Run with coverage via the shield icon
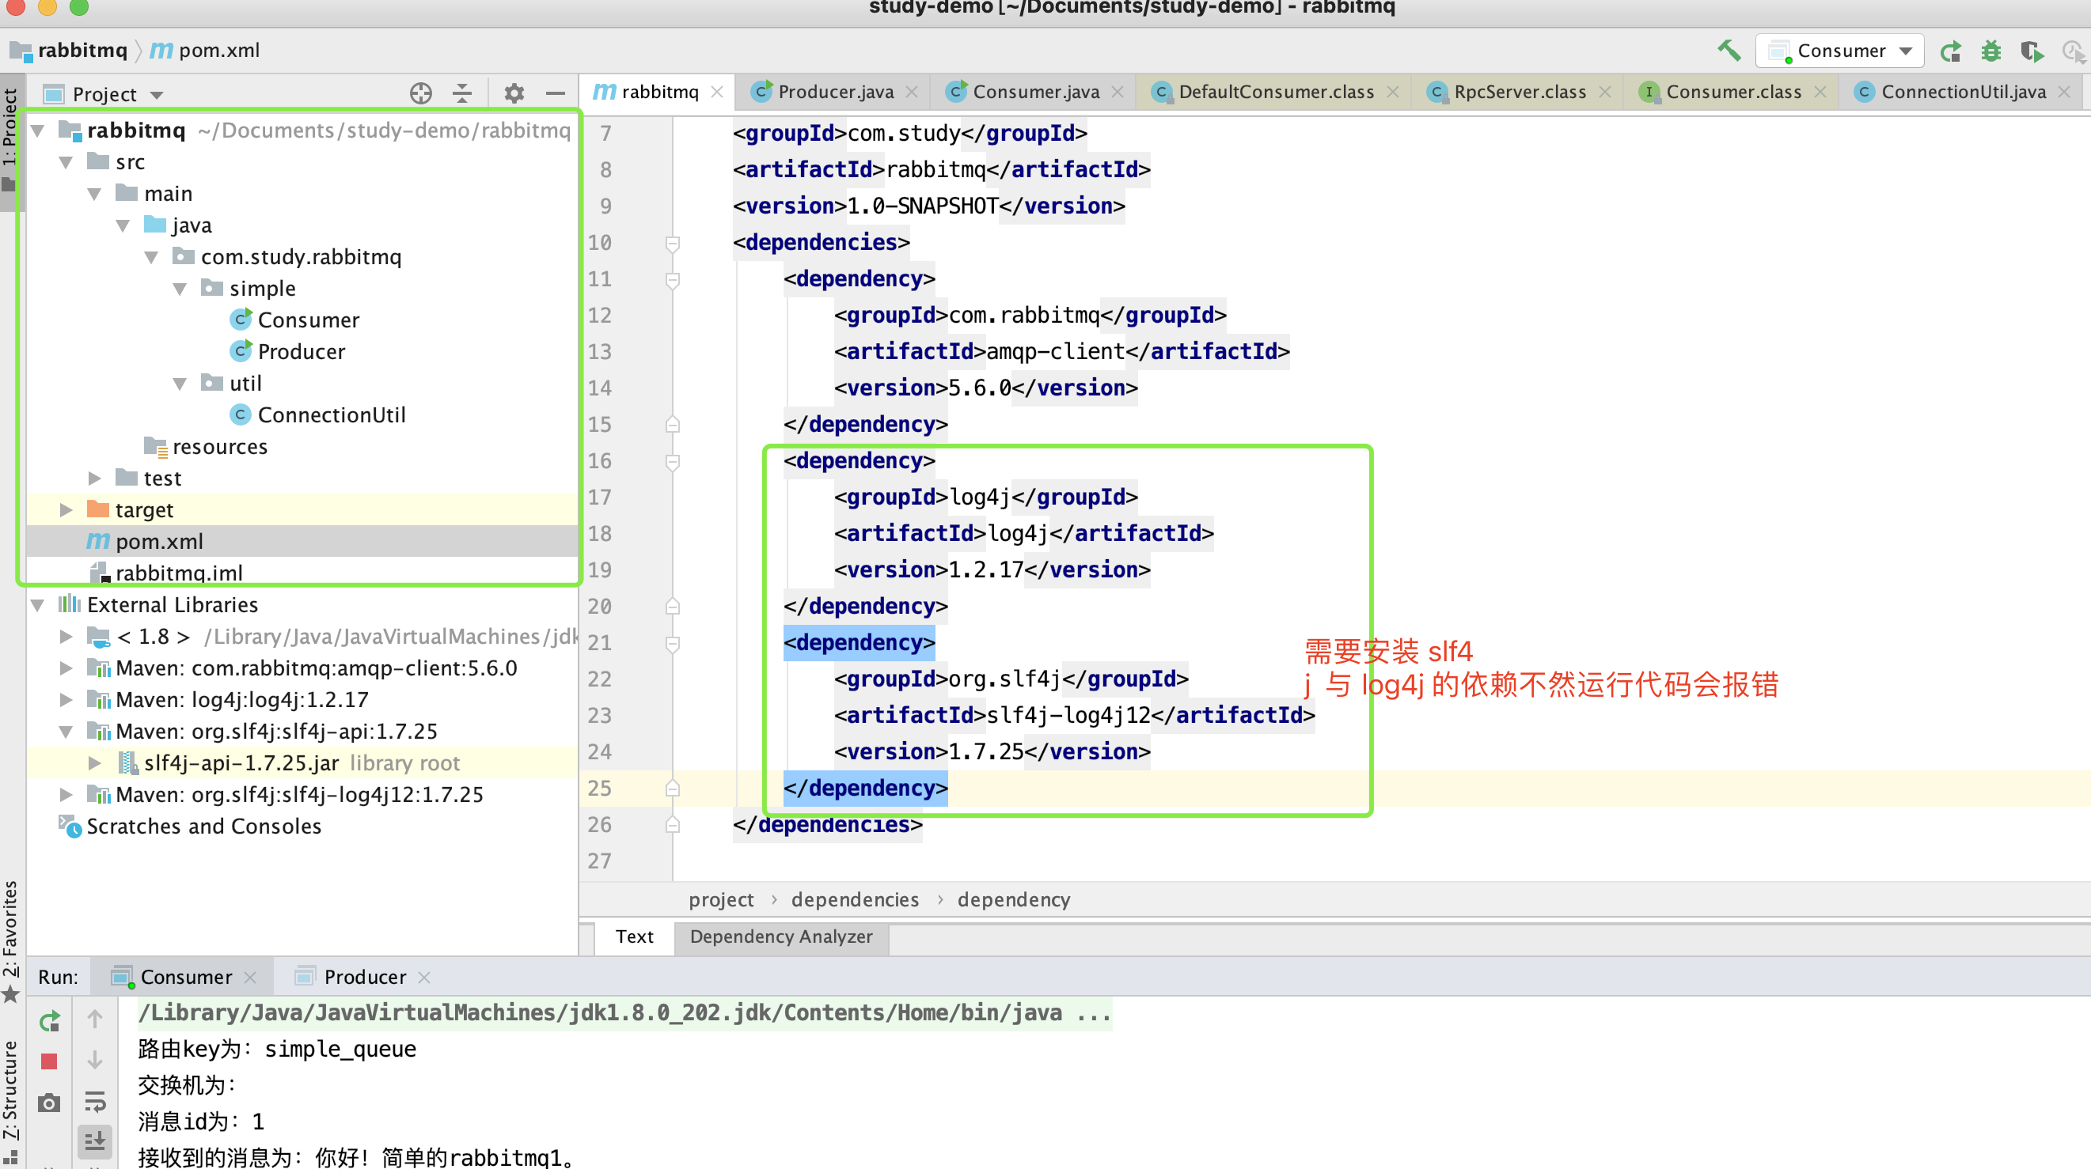 point(2032,51)
